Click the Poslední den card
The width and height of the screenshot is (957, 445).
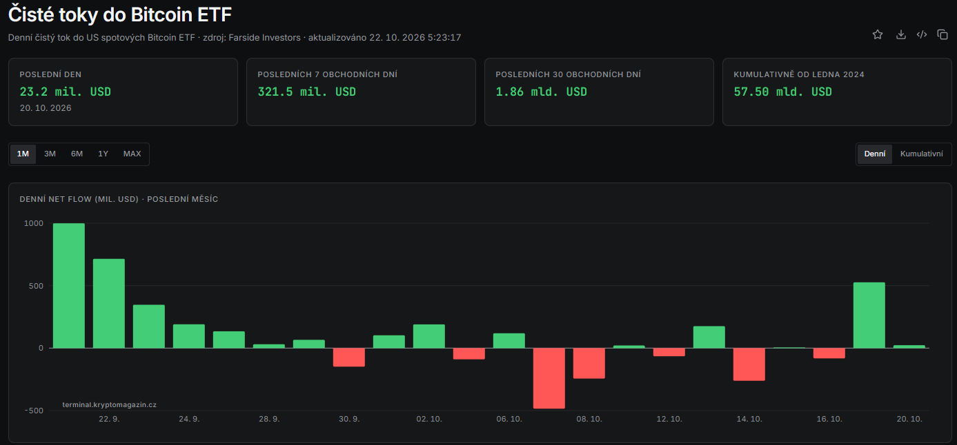coord(123,92)
